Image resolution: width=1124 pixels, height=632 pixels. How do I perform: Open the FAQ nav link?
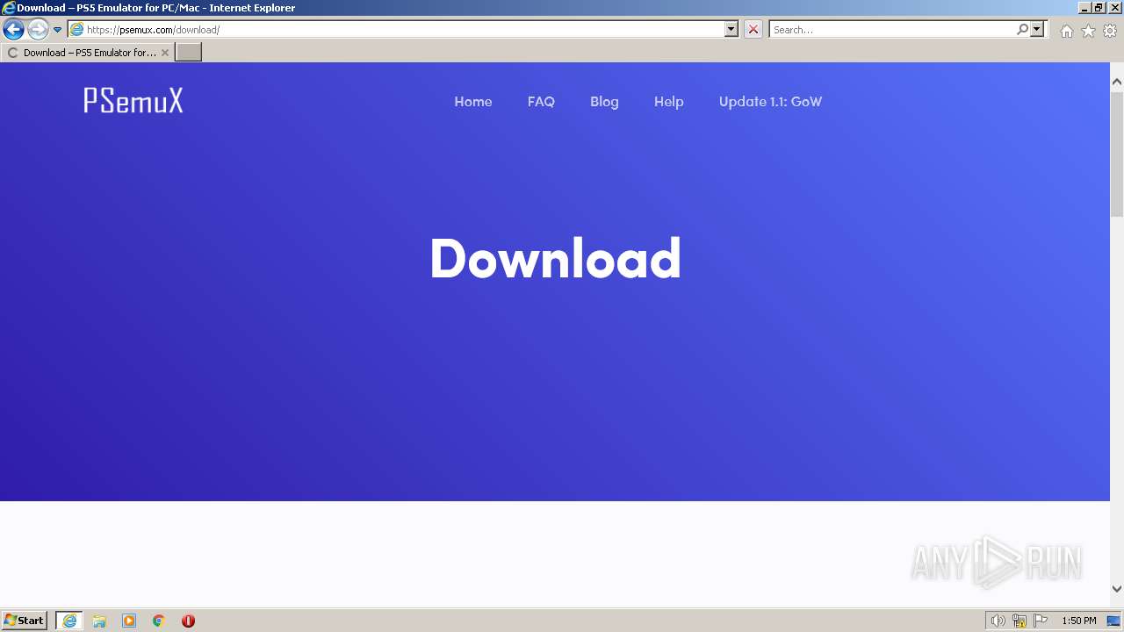tap(541, 102)
